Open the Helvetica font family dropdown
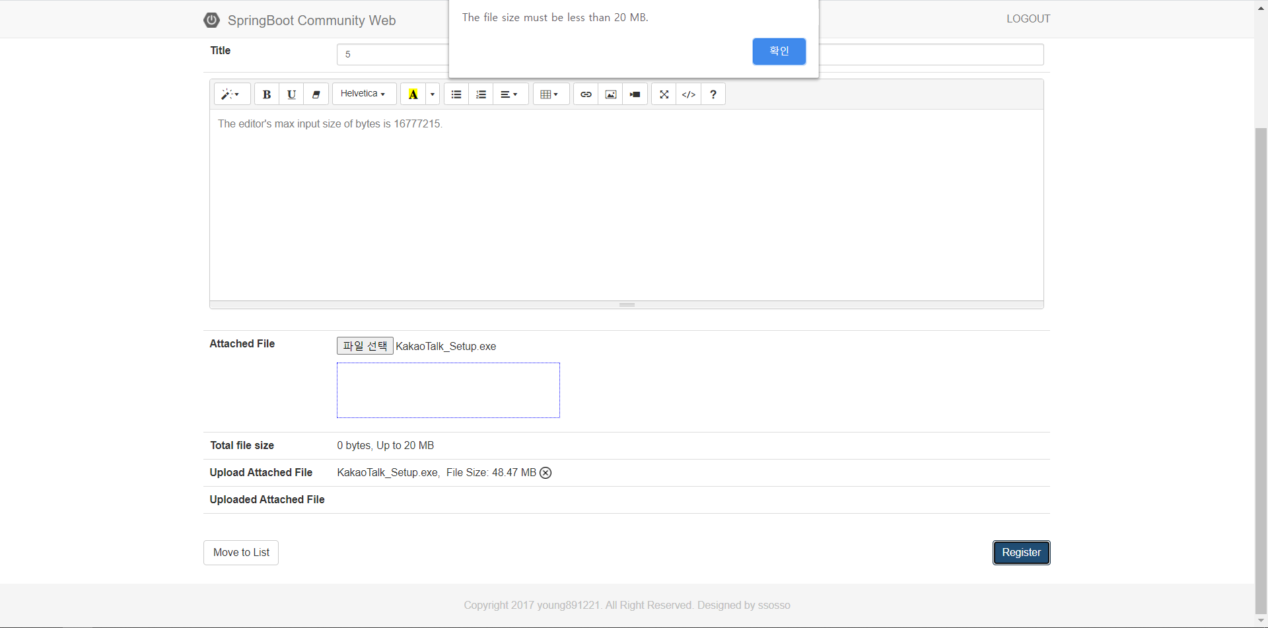 coord(363,94)
